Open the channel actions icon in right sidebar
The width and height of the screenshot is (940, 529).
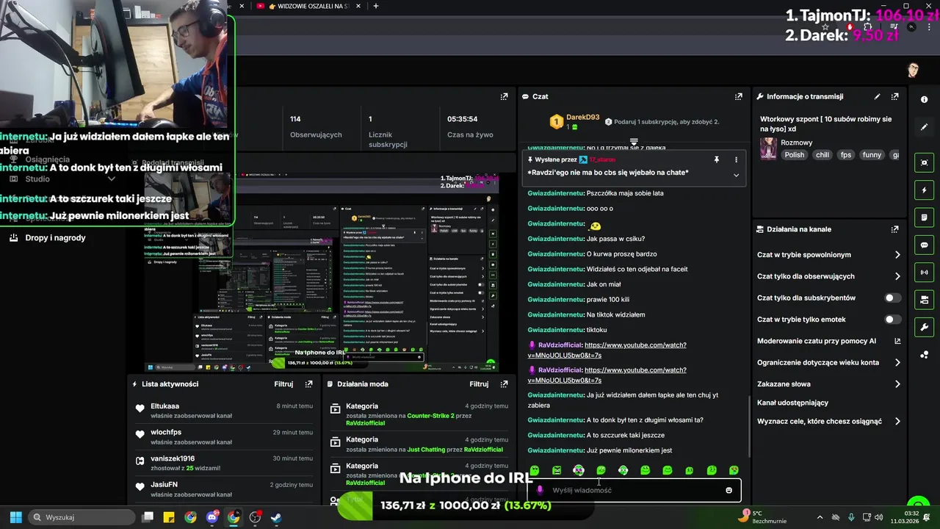(924, 300)
